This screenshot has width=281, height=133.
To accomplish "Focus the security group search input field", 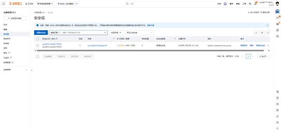I will 82,33.
